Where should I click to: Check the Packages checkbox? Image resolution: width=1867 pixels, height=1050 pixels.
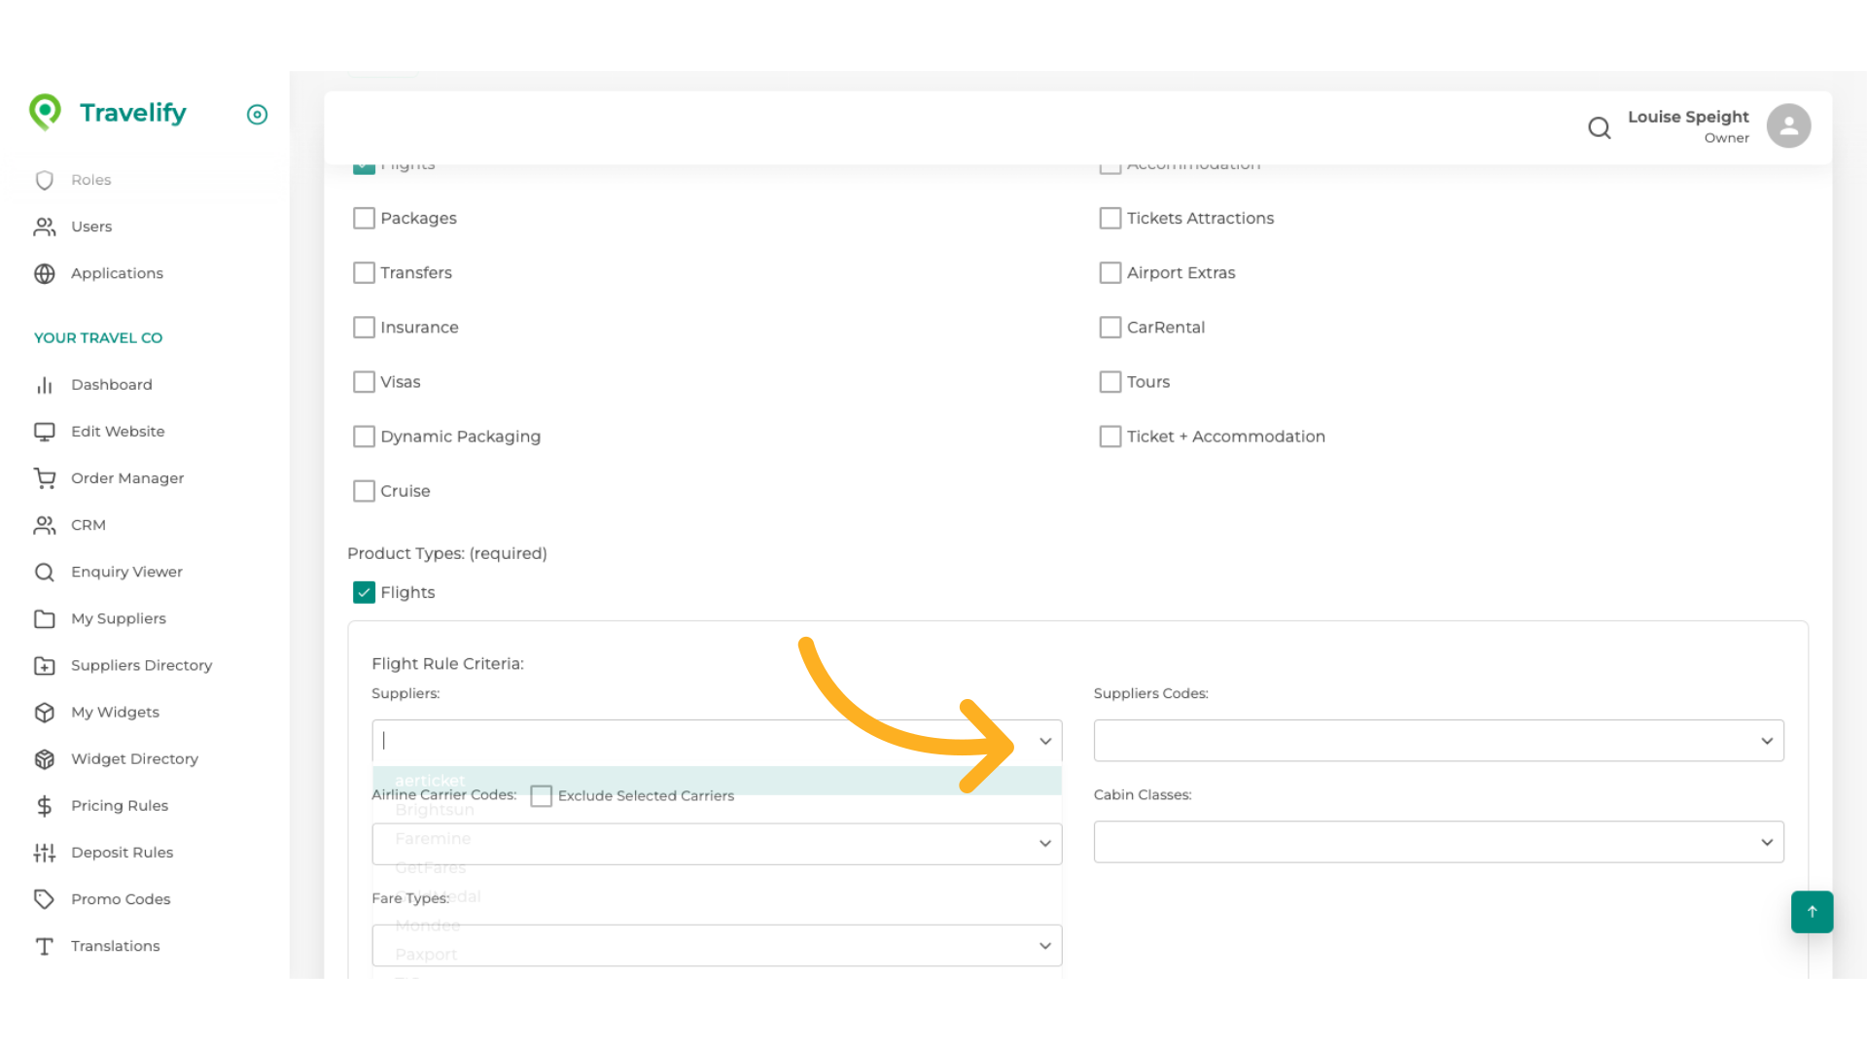click(364, 218)
